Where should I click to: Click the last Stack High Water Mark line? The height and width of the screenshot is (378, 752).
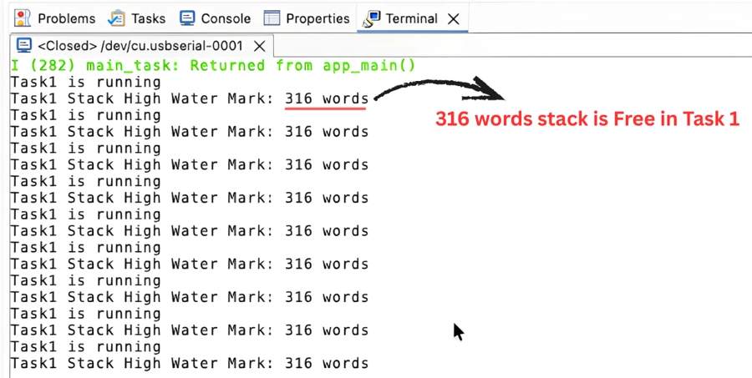tap(189, 364)
